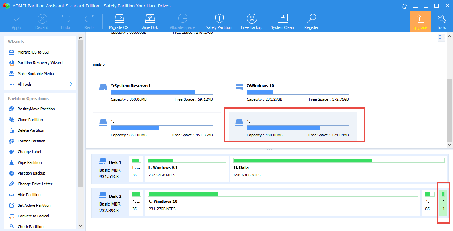This screenshot has width=453, height=231.
Task: Undo the last operation via toolbar
Action: [x=65, y=22]
